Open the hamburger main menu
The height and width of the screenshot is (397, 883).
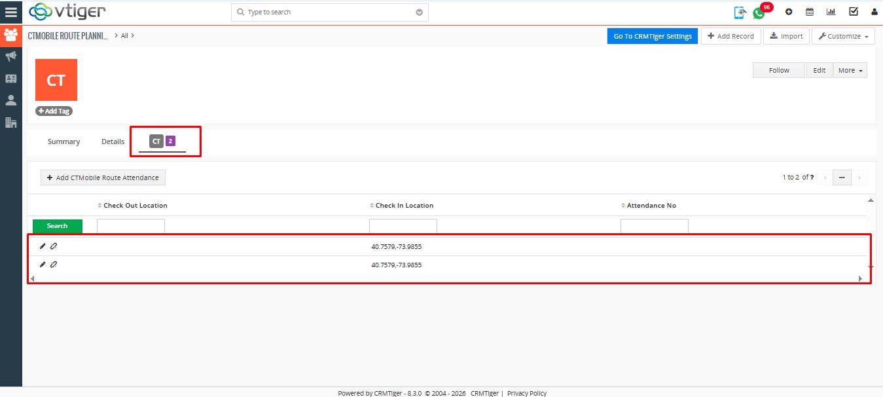point(10,11)
